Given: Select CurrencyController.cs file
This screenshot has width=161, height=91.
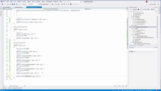Looking at the screenshot, I should click(141, 21).
